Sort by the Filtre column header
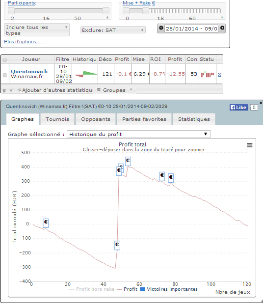 click(63, 59)
